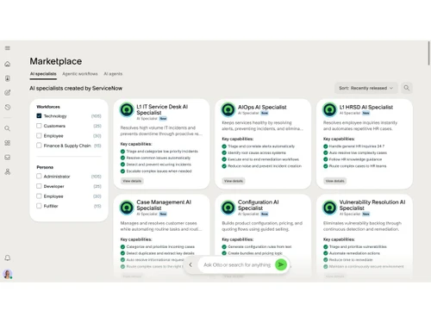Click the Configuration AI Specialist avatar icon
This screenshot has height=323, width=431.
228,208
